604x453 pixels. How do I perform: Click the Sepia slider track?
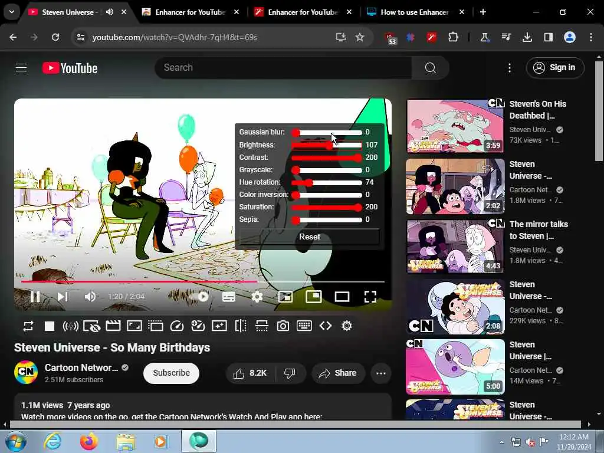(x=327, y=220)
